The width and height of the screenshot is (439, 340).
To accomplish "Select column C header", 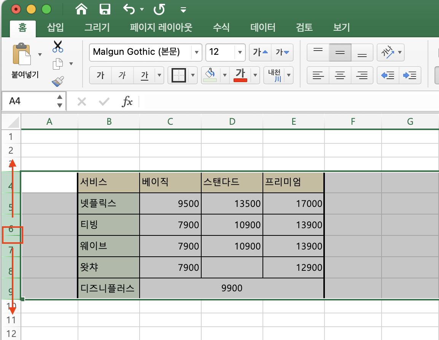I will (x=170, y=121).
